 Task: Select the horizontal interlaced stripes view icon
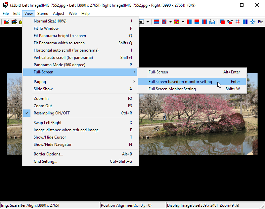(x=156, y=22)
